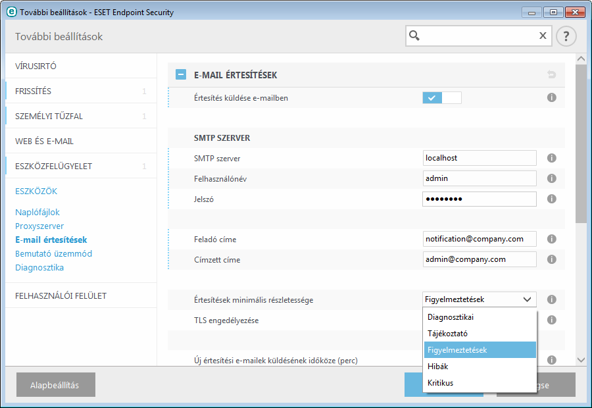The image size is (592, 408).
Task: Go to Diagnosztika settings
Action: tap(39, 267)
